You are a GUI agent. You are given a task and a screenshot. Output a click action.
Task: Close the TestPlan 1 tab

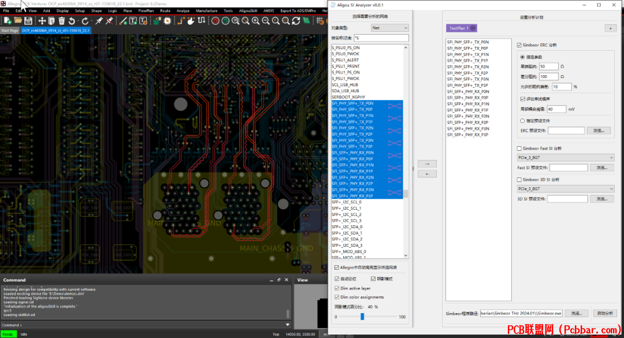click(473, 28)
